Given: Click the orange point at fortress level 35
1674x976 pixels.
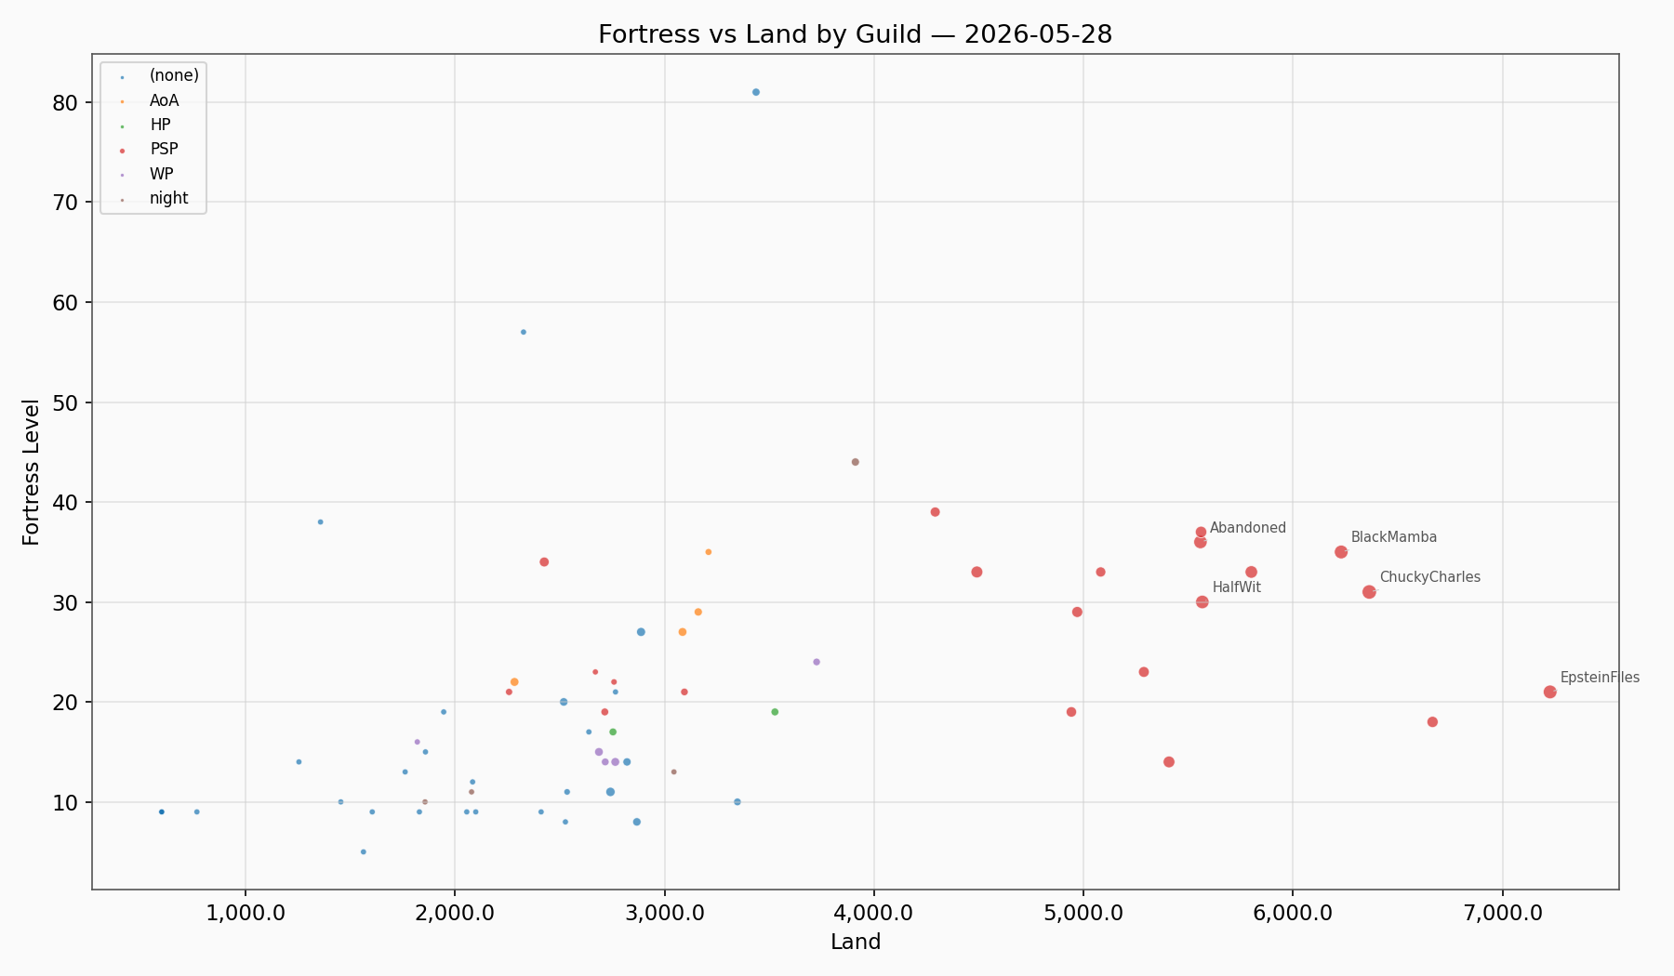Looking at the screenshot, I should (709, 552).
